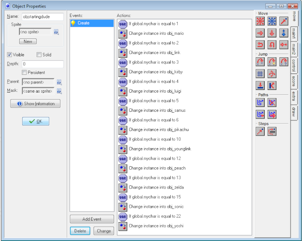Switch to the extra tab
The width and height of the screenshot is (302, 241).
point(294,96)
